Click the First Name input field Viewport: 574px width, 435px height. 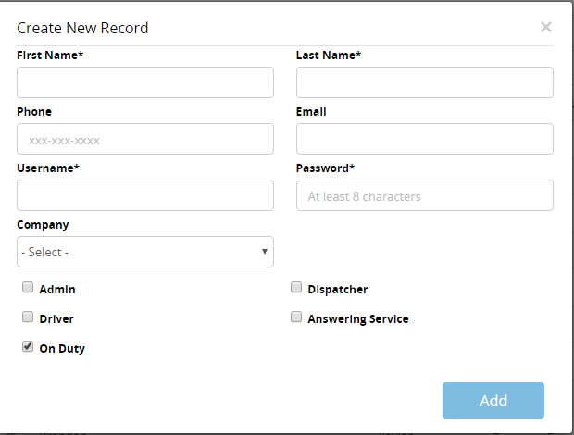pos(145,82)
